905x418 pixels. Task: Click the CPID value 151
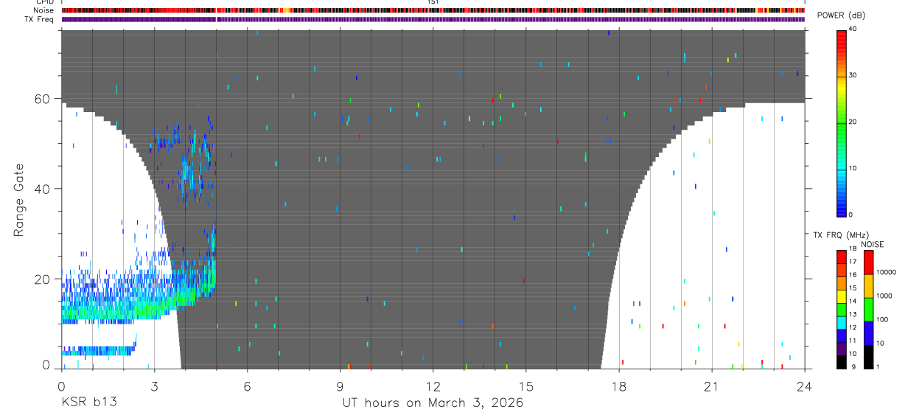click(x=433, y=2)
